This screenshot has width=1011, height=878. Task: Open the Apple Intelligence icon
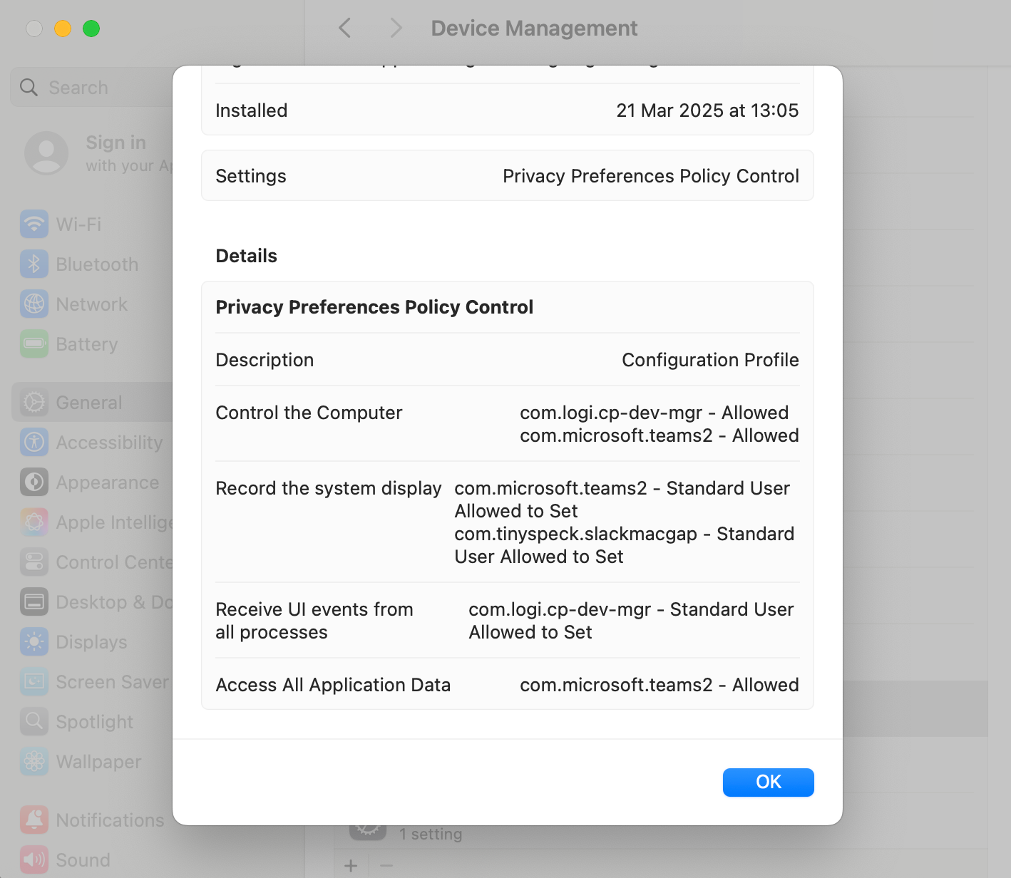click(x=34, y=522)
